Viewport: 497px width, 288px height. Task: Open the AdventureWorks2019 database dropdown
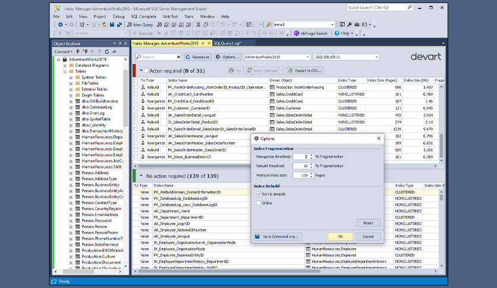(x=307, y=57)
